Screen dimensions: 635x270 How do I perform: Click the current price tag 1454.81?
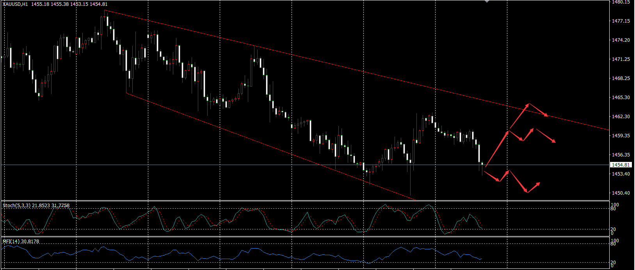(620, 165)
